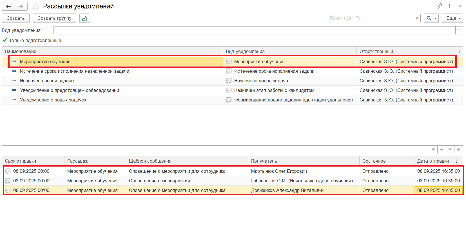
Task: Click the copy item toolbar icon
Action: click(x=84, y=18)
